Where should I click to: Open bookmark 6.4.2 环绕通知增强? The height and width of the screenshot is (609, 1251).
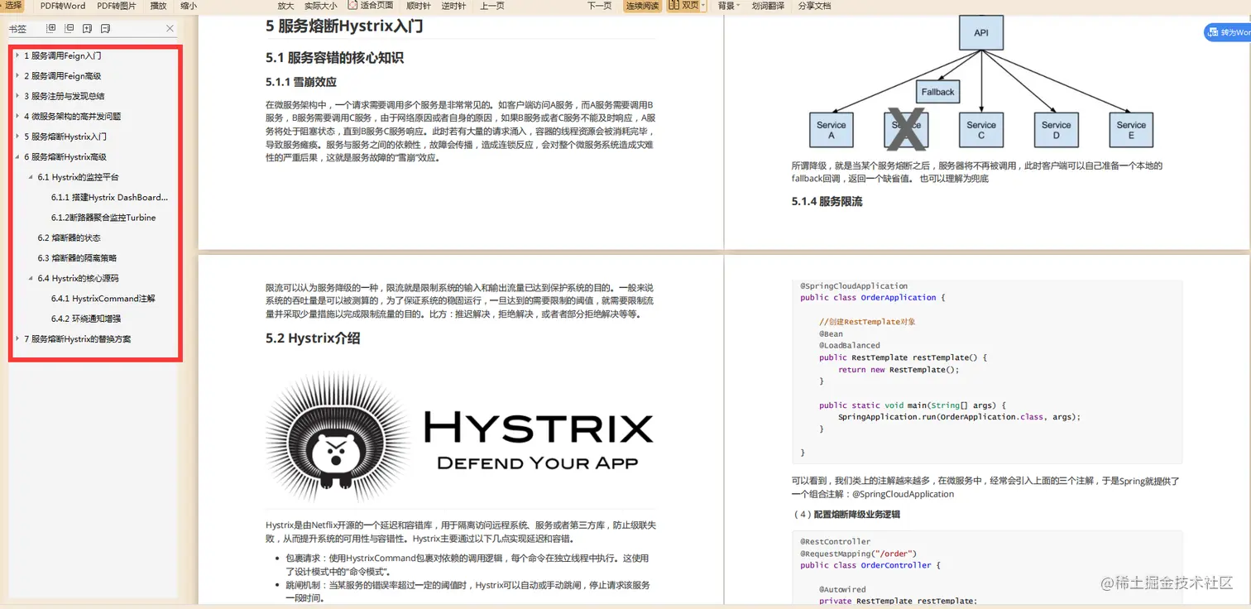[x=86, y=319]
